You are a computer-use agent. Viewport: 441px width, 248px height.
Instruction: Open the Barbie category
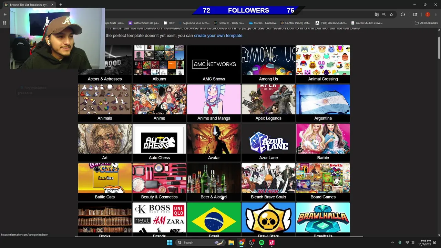click(x=323, y=143)
